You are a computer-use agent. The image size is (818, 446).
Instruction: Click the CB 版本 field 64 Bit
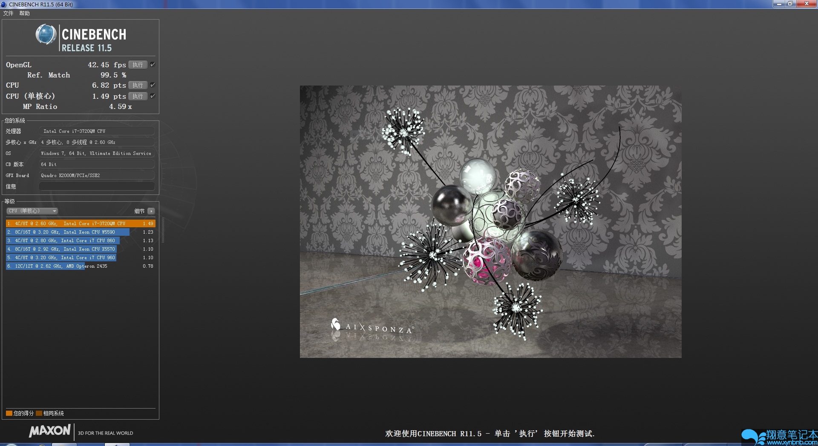tap(97, 164)
